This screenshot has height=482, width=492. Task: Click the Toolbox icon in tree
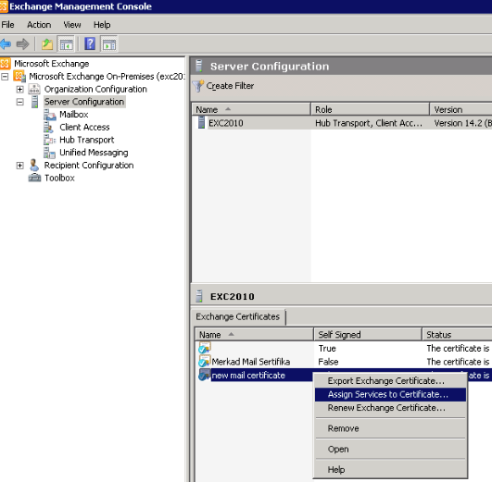point(34,178)
